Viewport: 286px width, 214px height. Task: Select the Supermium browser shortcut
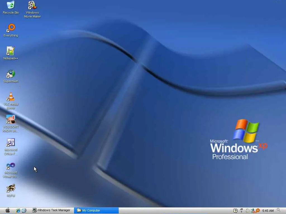coord(11,76)
